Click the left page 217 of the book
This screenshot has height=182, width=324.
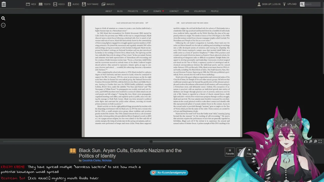pos(123,76)
